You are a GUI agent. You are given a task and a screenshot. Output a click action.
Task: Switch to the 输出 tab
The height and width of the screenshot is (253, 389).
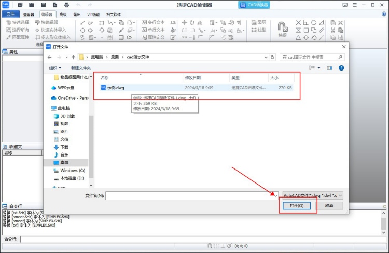click(x=77, y=15)
